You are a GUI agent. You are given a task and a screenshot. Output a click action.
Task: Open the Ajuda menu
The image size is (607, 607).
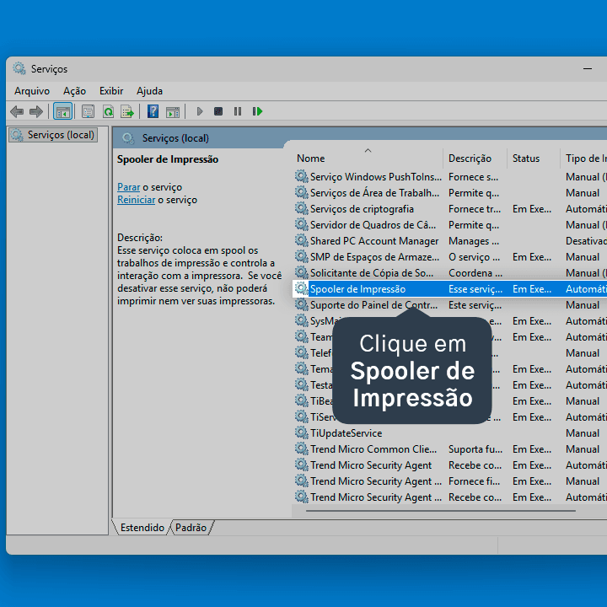click(x=149, y=91)
